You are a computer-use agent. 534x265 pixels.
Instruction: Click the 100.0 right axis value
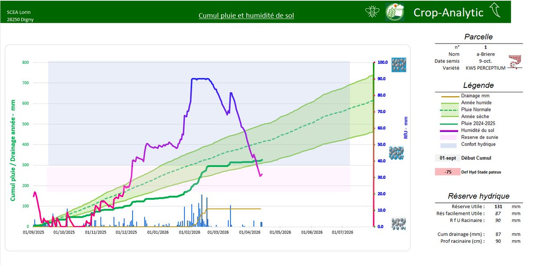383,63
